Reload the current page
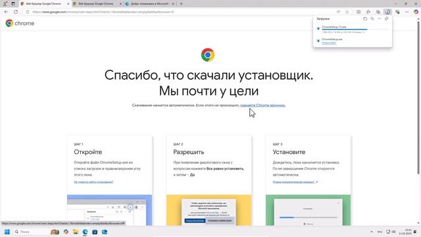421x237 pixels. coord(16,12)
